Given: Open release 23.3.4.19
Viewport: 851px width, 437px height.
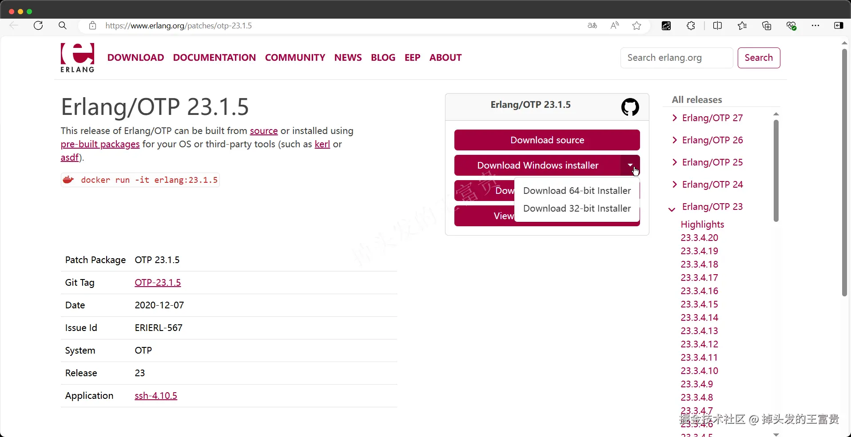Looking at the screenshot, I should (700, 251).
